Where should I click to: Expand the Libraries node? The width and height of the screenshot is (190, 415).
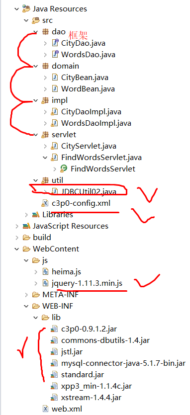26,215
